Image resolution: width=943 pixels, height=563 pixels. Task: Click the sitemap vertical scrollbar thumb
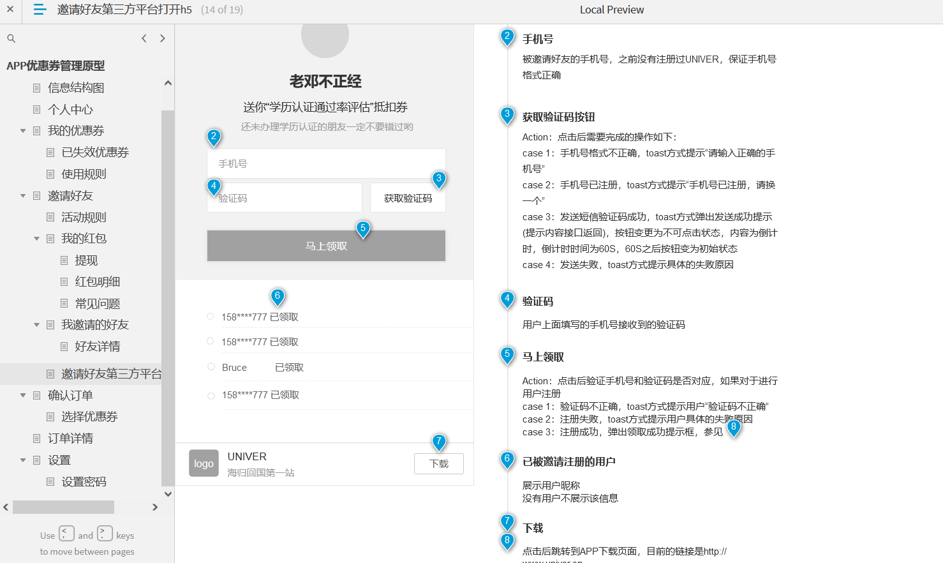[168, 298]
